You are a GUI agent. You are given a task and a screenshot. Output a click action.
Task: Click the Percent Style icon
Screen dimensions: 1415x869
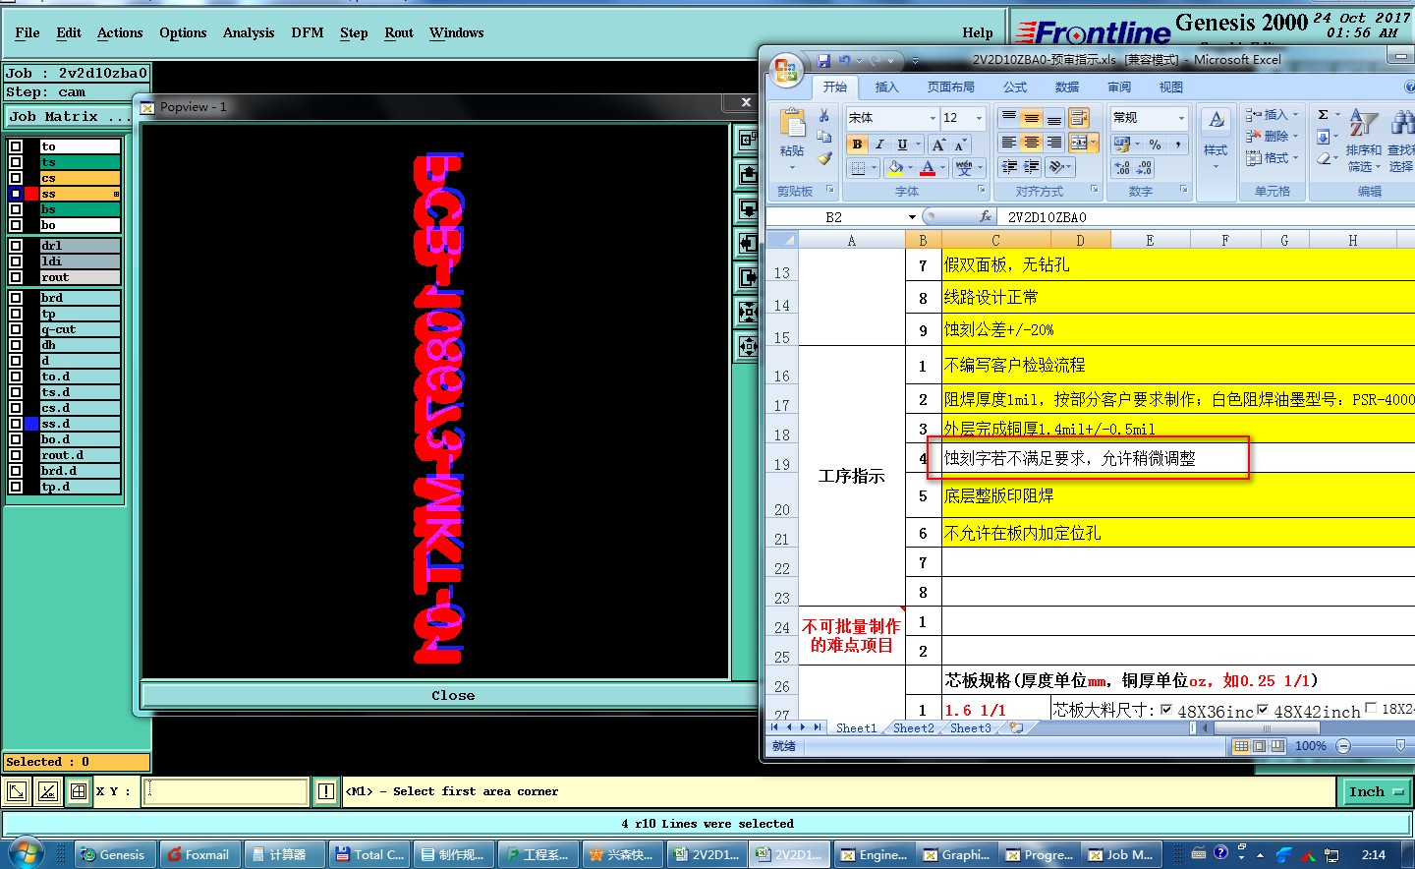click(1155, 145)
